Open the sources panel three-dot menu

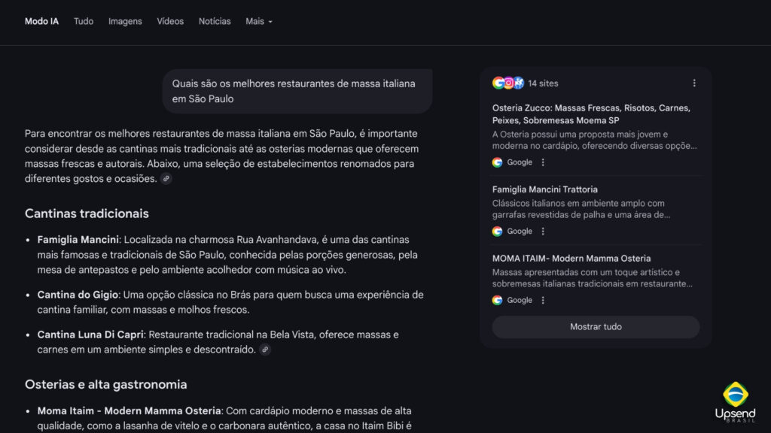(x=694, y=83)
